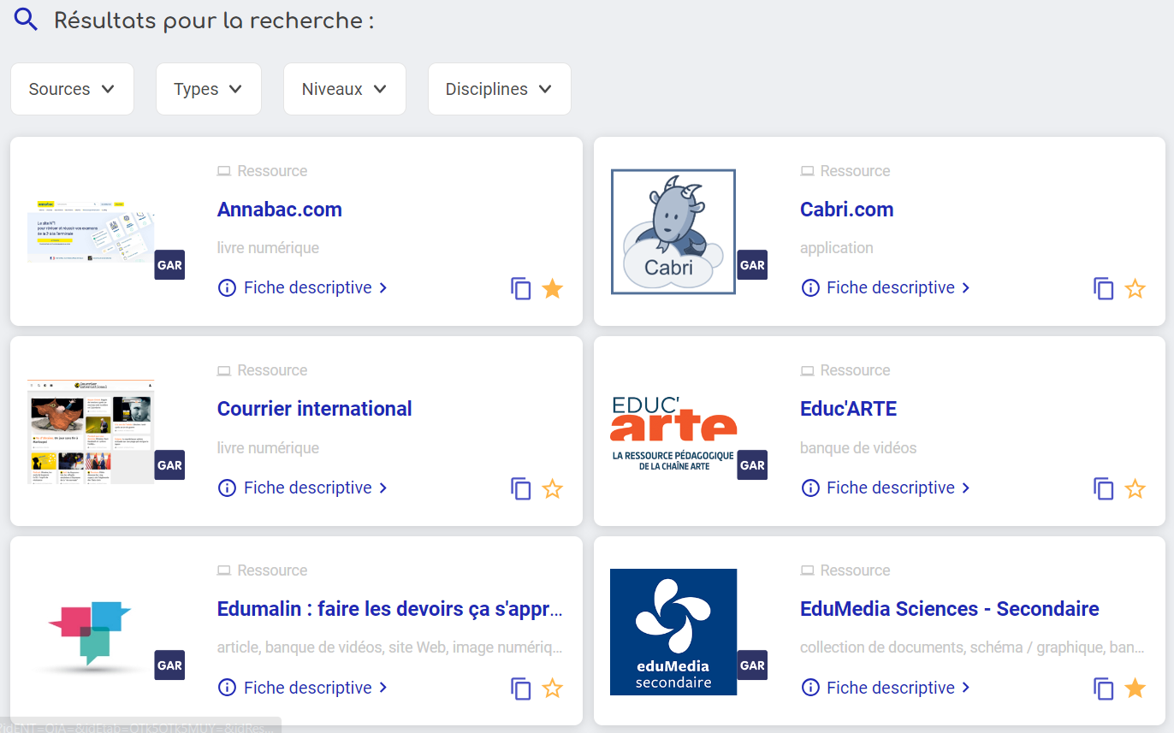Open the Disciplines dropdown
This screenshot has width=1174, height=733.
[x=499, y=88]
